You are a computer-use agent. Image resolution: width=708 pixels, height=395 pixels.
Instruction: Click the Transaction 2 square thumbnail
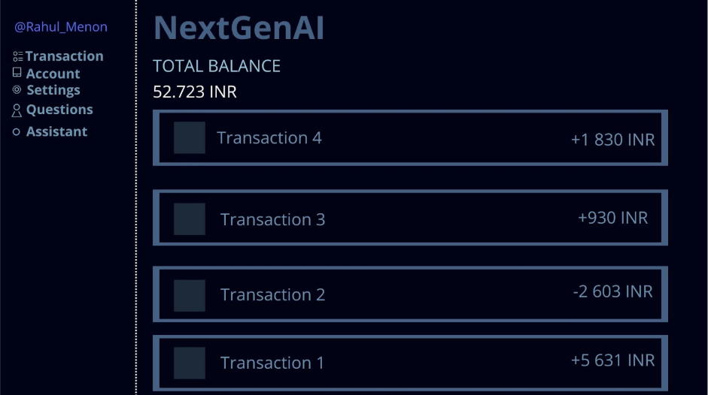coord(190,295)
